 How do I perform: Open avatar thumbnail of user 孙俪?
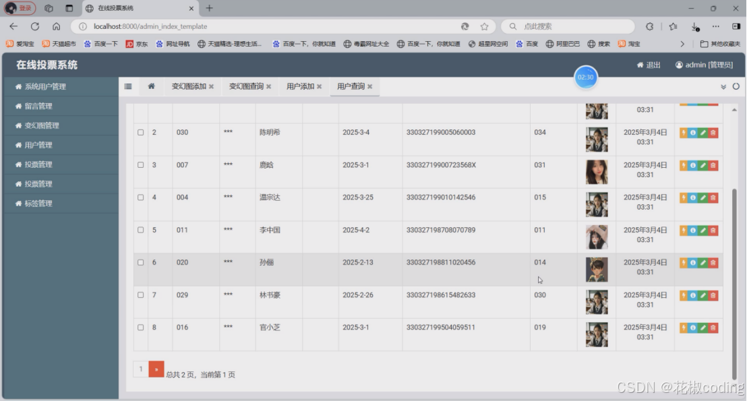(597, 270)
